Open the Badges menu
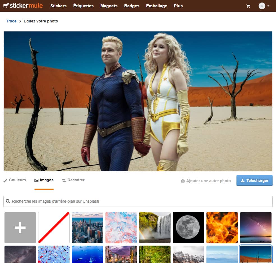Screen dimensions: 276x263 [132, 6]
